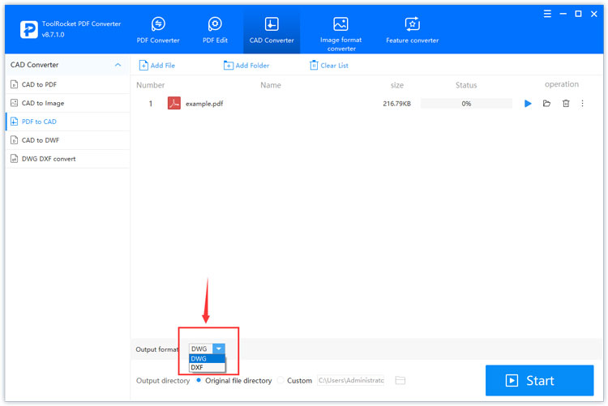Select Original file directory radio button
Screen dimensions: 608x406
point(199,380)
